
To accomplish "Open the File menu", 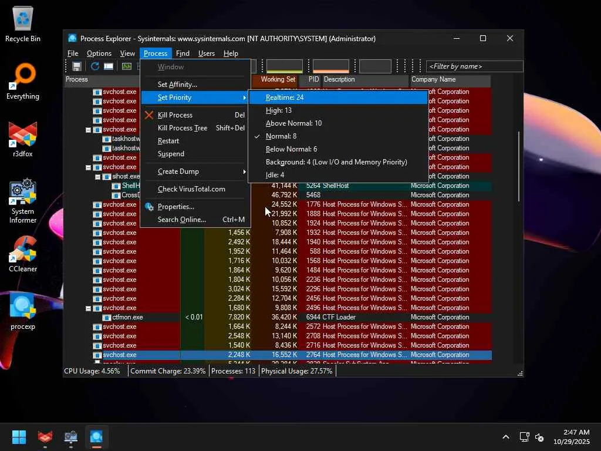I will pos(72,53).
